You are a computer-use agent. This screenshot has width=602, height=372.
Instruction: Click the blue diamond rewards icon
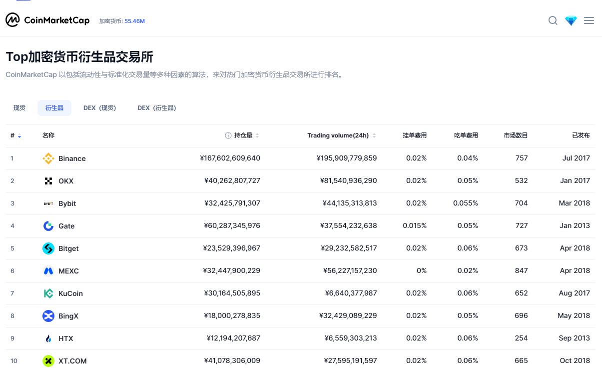pyautogui.click(x=571, y=20)
